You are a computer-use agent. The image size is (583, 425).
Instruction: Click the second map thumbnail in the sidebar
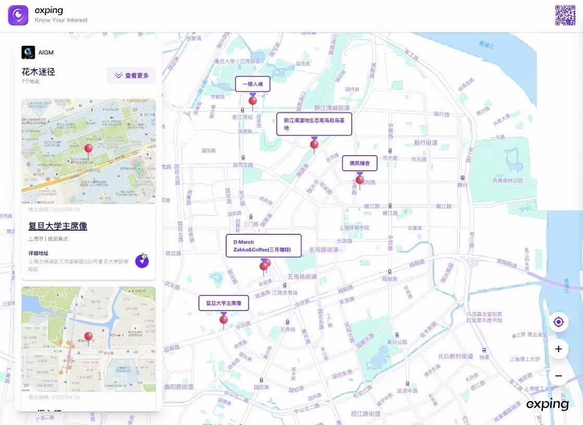(88, 339)
